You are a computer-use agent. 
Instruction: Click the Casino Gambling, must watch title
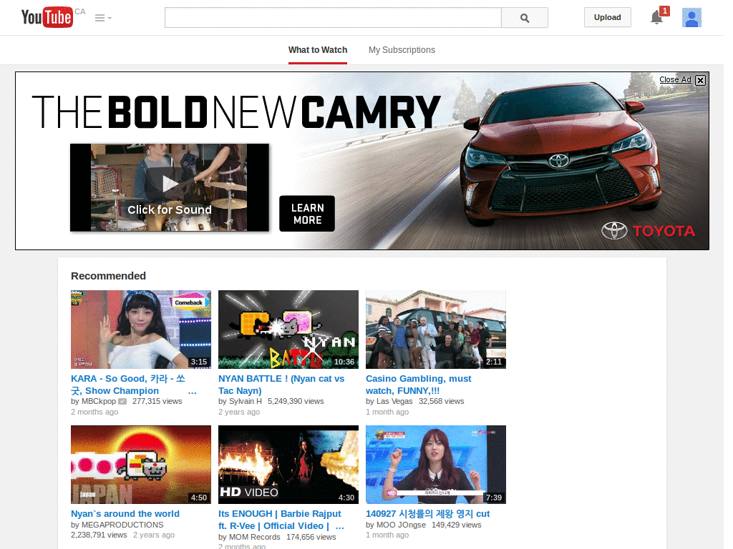pos(418,385)
